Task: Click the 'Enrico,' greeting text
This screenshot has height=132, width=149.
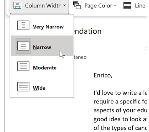Action: (x=103, y=75)
